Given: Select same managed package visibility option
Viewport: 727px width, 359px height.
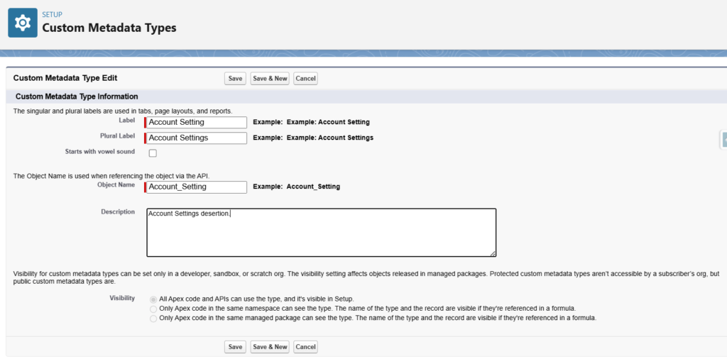Looking at the screenshot, I should [x=153, y=319].
